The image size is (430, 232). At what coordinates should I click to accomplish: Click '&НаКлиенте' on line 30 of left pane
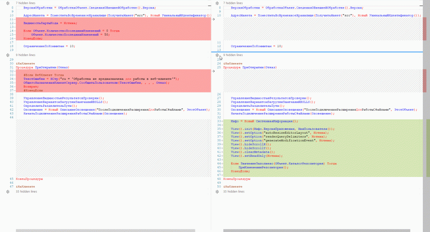tap(25, 63)
